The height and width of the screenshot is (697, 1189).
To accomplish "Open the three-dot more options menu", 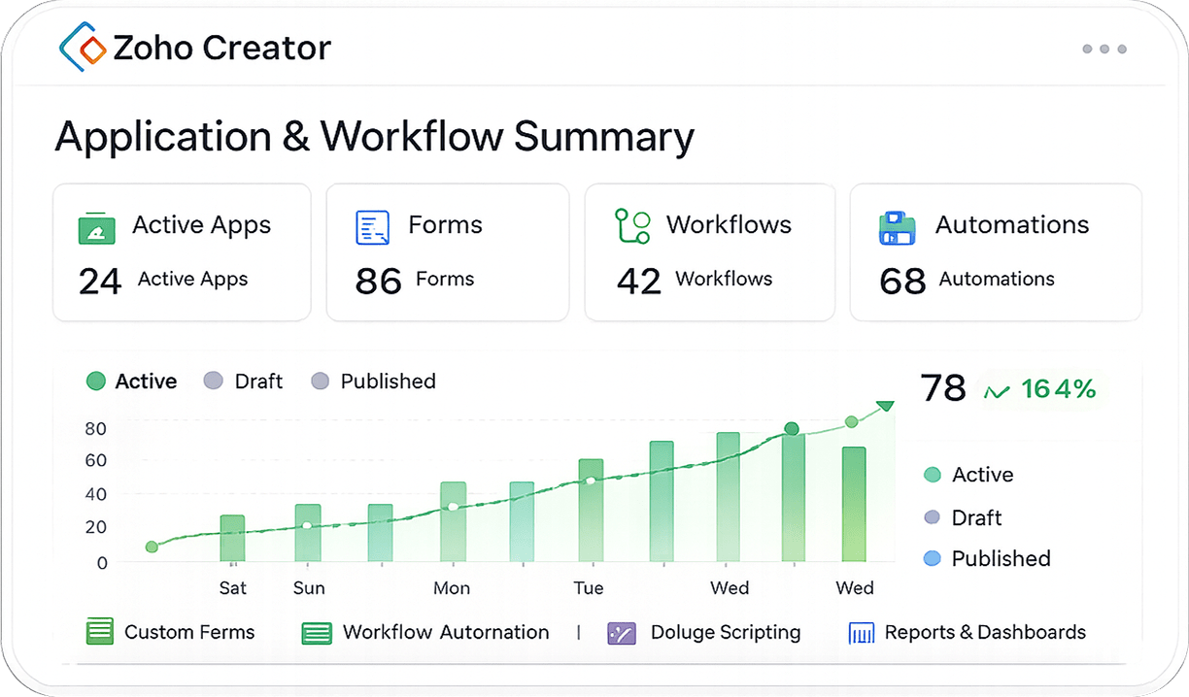I will click(1104, 49).
